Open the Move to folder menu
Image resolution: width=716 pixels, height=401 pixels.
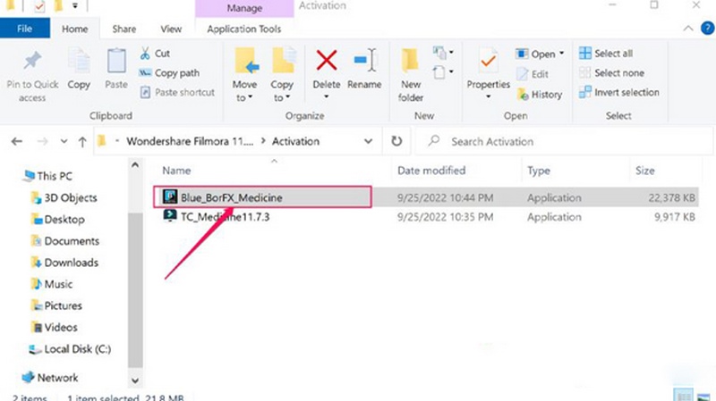[244, 75]
